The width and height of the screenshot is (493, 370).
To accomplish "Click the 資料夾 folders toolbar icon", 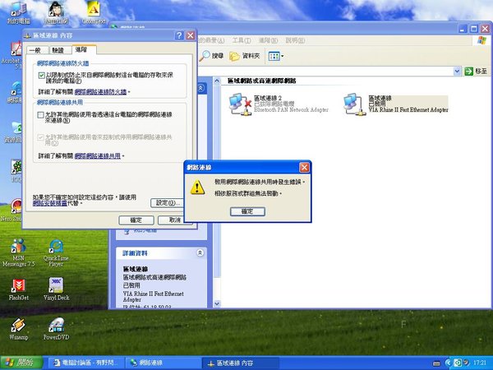I will coord(245,56).
